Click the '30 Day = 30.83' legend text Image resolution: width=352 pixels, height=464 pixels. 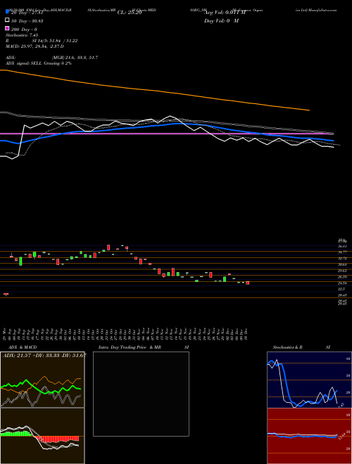click(27, 21)
